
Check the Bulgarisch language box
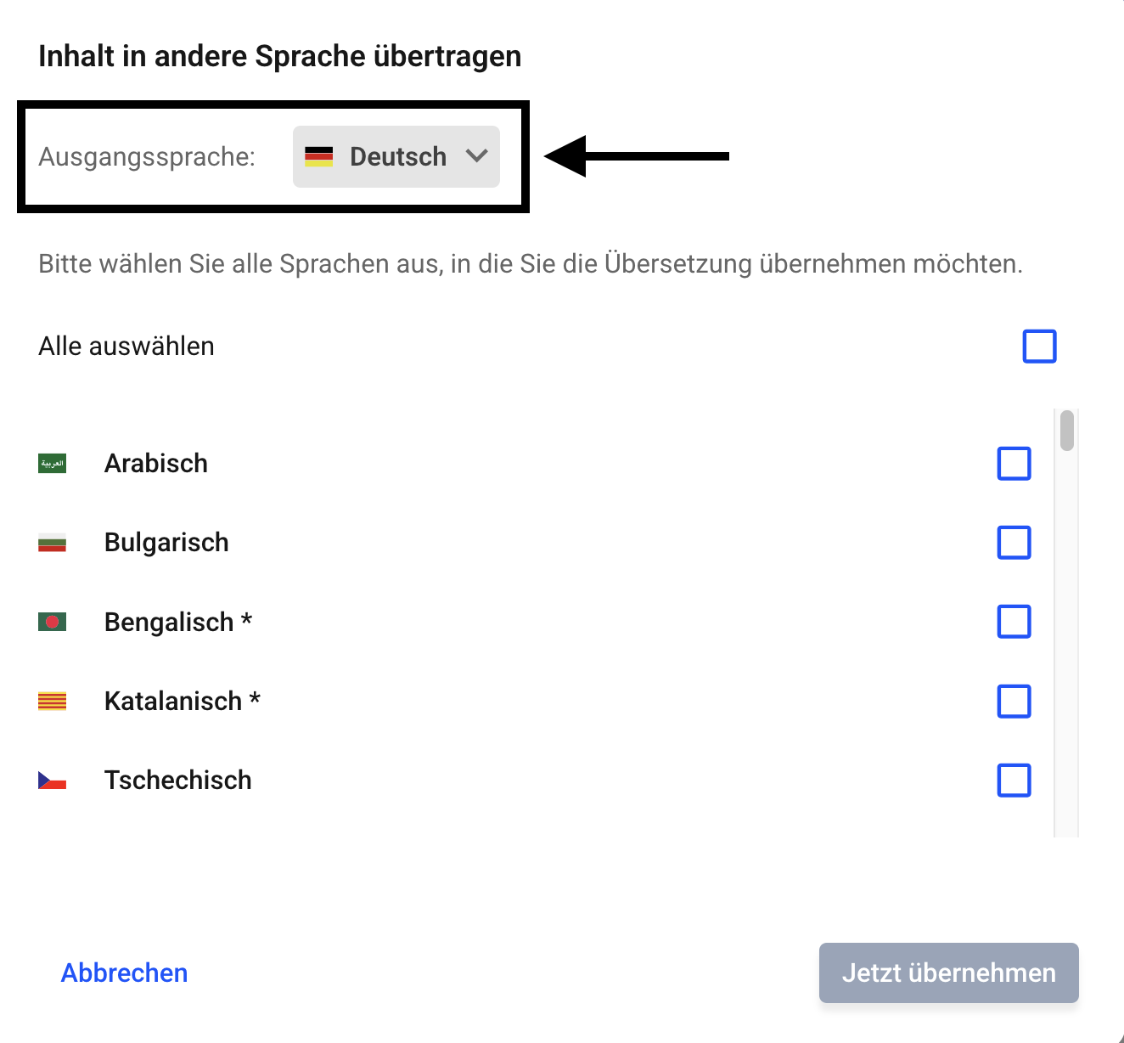[1014, 543]
